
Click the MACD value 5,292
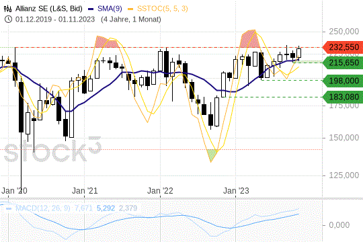pos(106,208)
